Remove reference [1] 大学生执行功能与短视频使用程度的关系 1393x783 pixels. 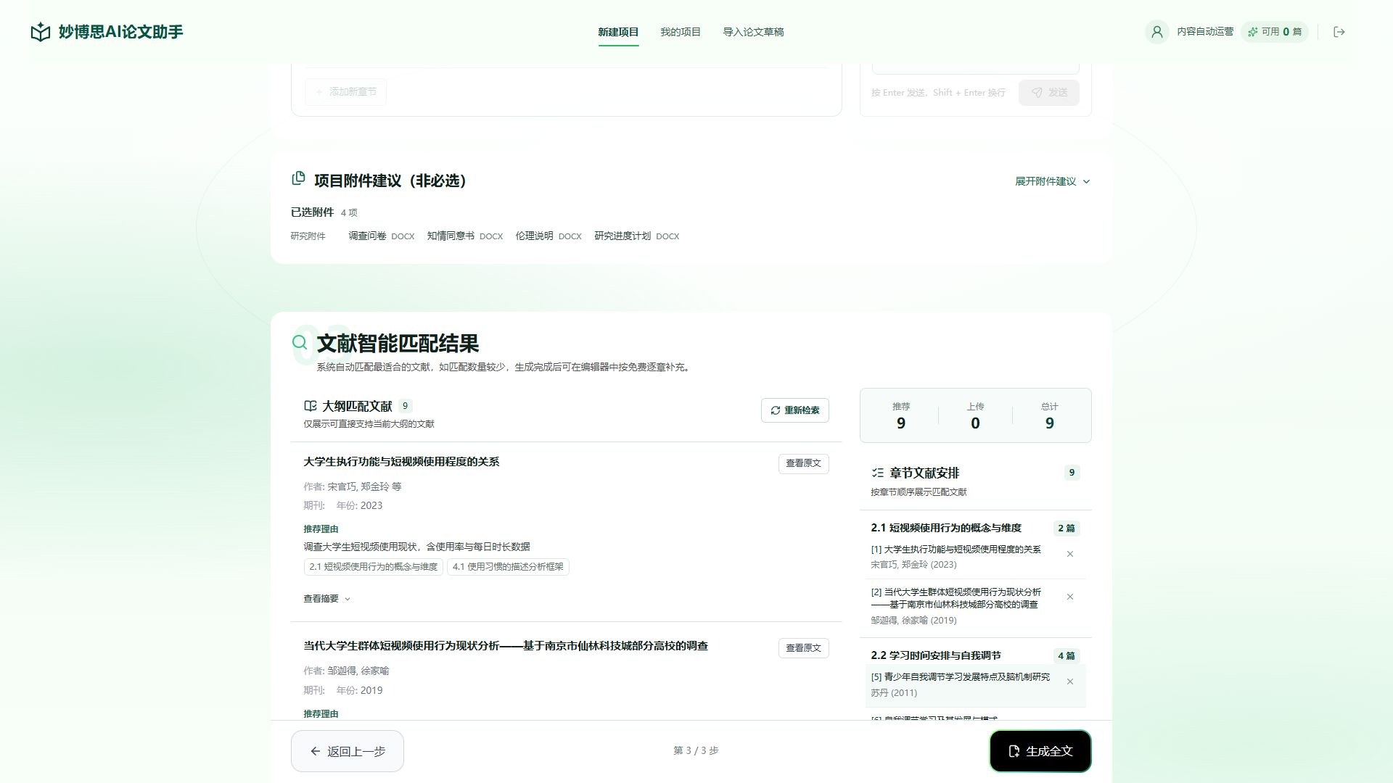point(1070,554)
